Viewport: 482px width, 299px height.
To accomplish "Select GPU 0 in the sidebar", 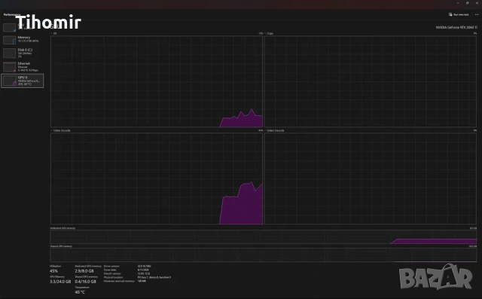I will [x=22, y=81].
